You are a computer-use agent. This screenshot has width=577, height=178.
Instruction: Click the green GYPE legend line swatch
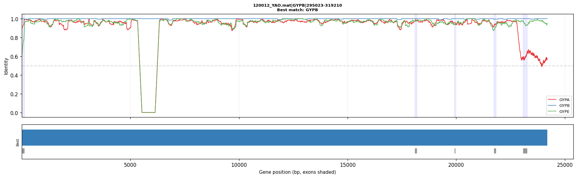pos(552,112)
